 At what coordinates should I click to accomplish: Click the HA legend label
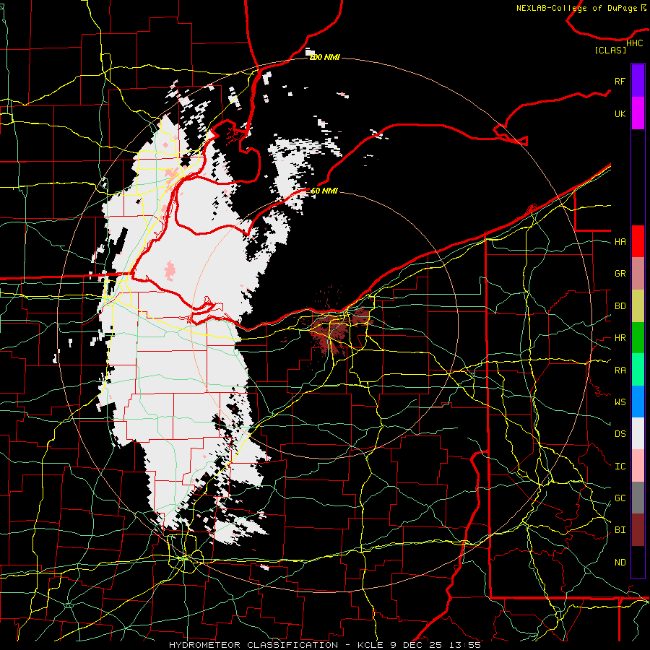(x=620, y=242)
